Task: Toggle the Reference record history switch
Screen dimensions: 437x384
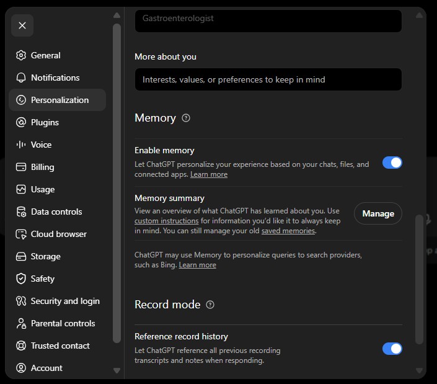Action: click(392, 349)
